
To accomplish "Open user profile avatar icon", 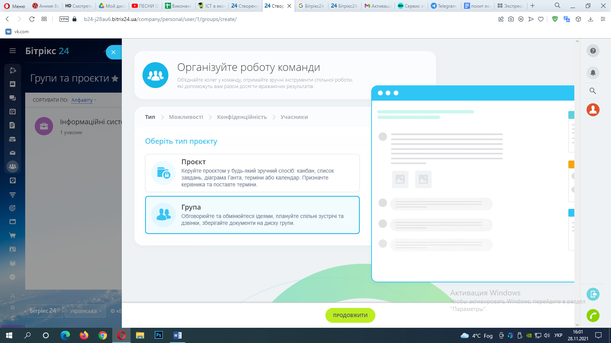I will pyautogui.click(x=593, y=110).
